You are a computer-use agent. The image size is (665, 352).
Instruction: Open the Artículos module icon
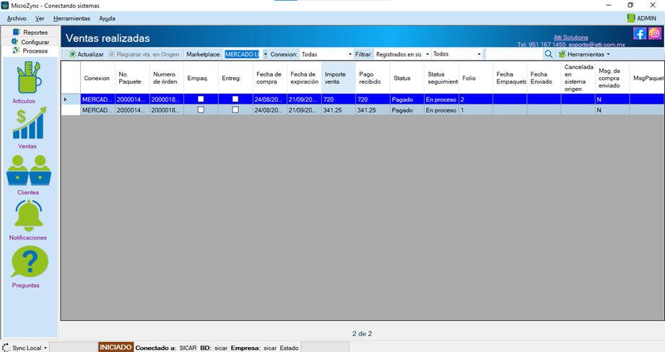(x=29, y=77)
